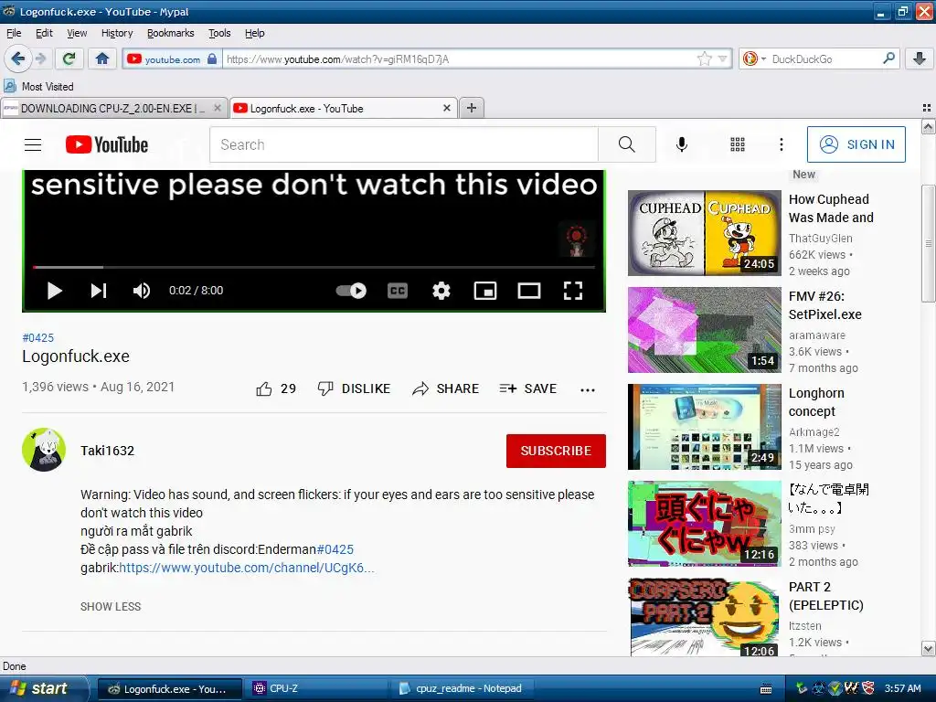Start voice search with the microphone icon

(x=682, y=144)
